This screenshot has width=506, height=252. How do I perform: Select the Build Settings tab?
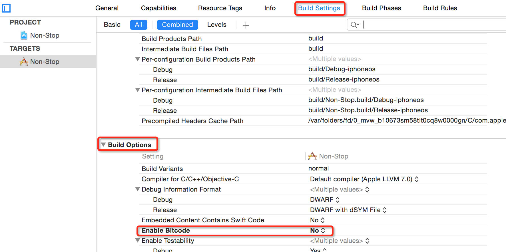tap(319, 8)
